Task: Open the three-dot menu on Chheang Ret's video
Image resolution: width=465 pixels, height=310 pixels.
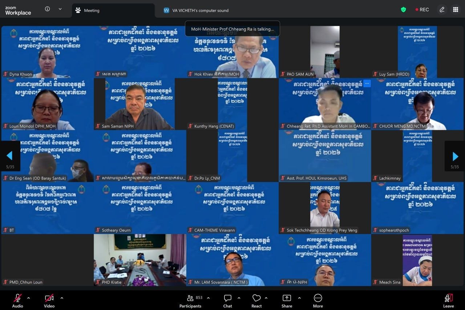Action: [367, 83]
